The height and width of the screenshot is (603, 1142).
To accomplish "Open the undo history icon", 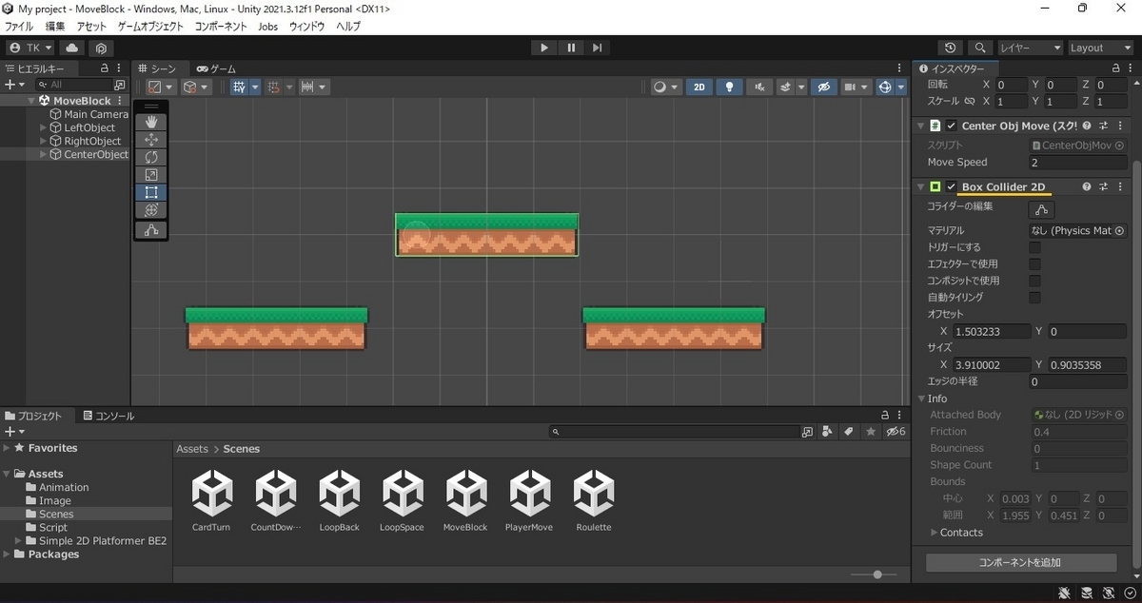I will (x=951, y=48).
